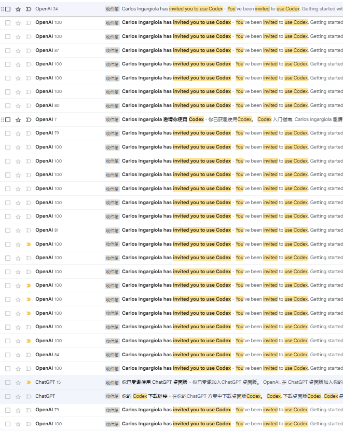The image size is (343, 431).
Task: Select checkbox for OpenAI 84 thread
Action: [8, 355]
